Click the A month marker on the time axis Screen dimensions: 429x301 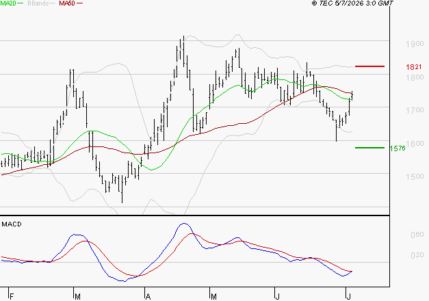coord(148,296)
